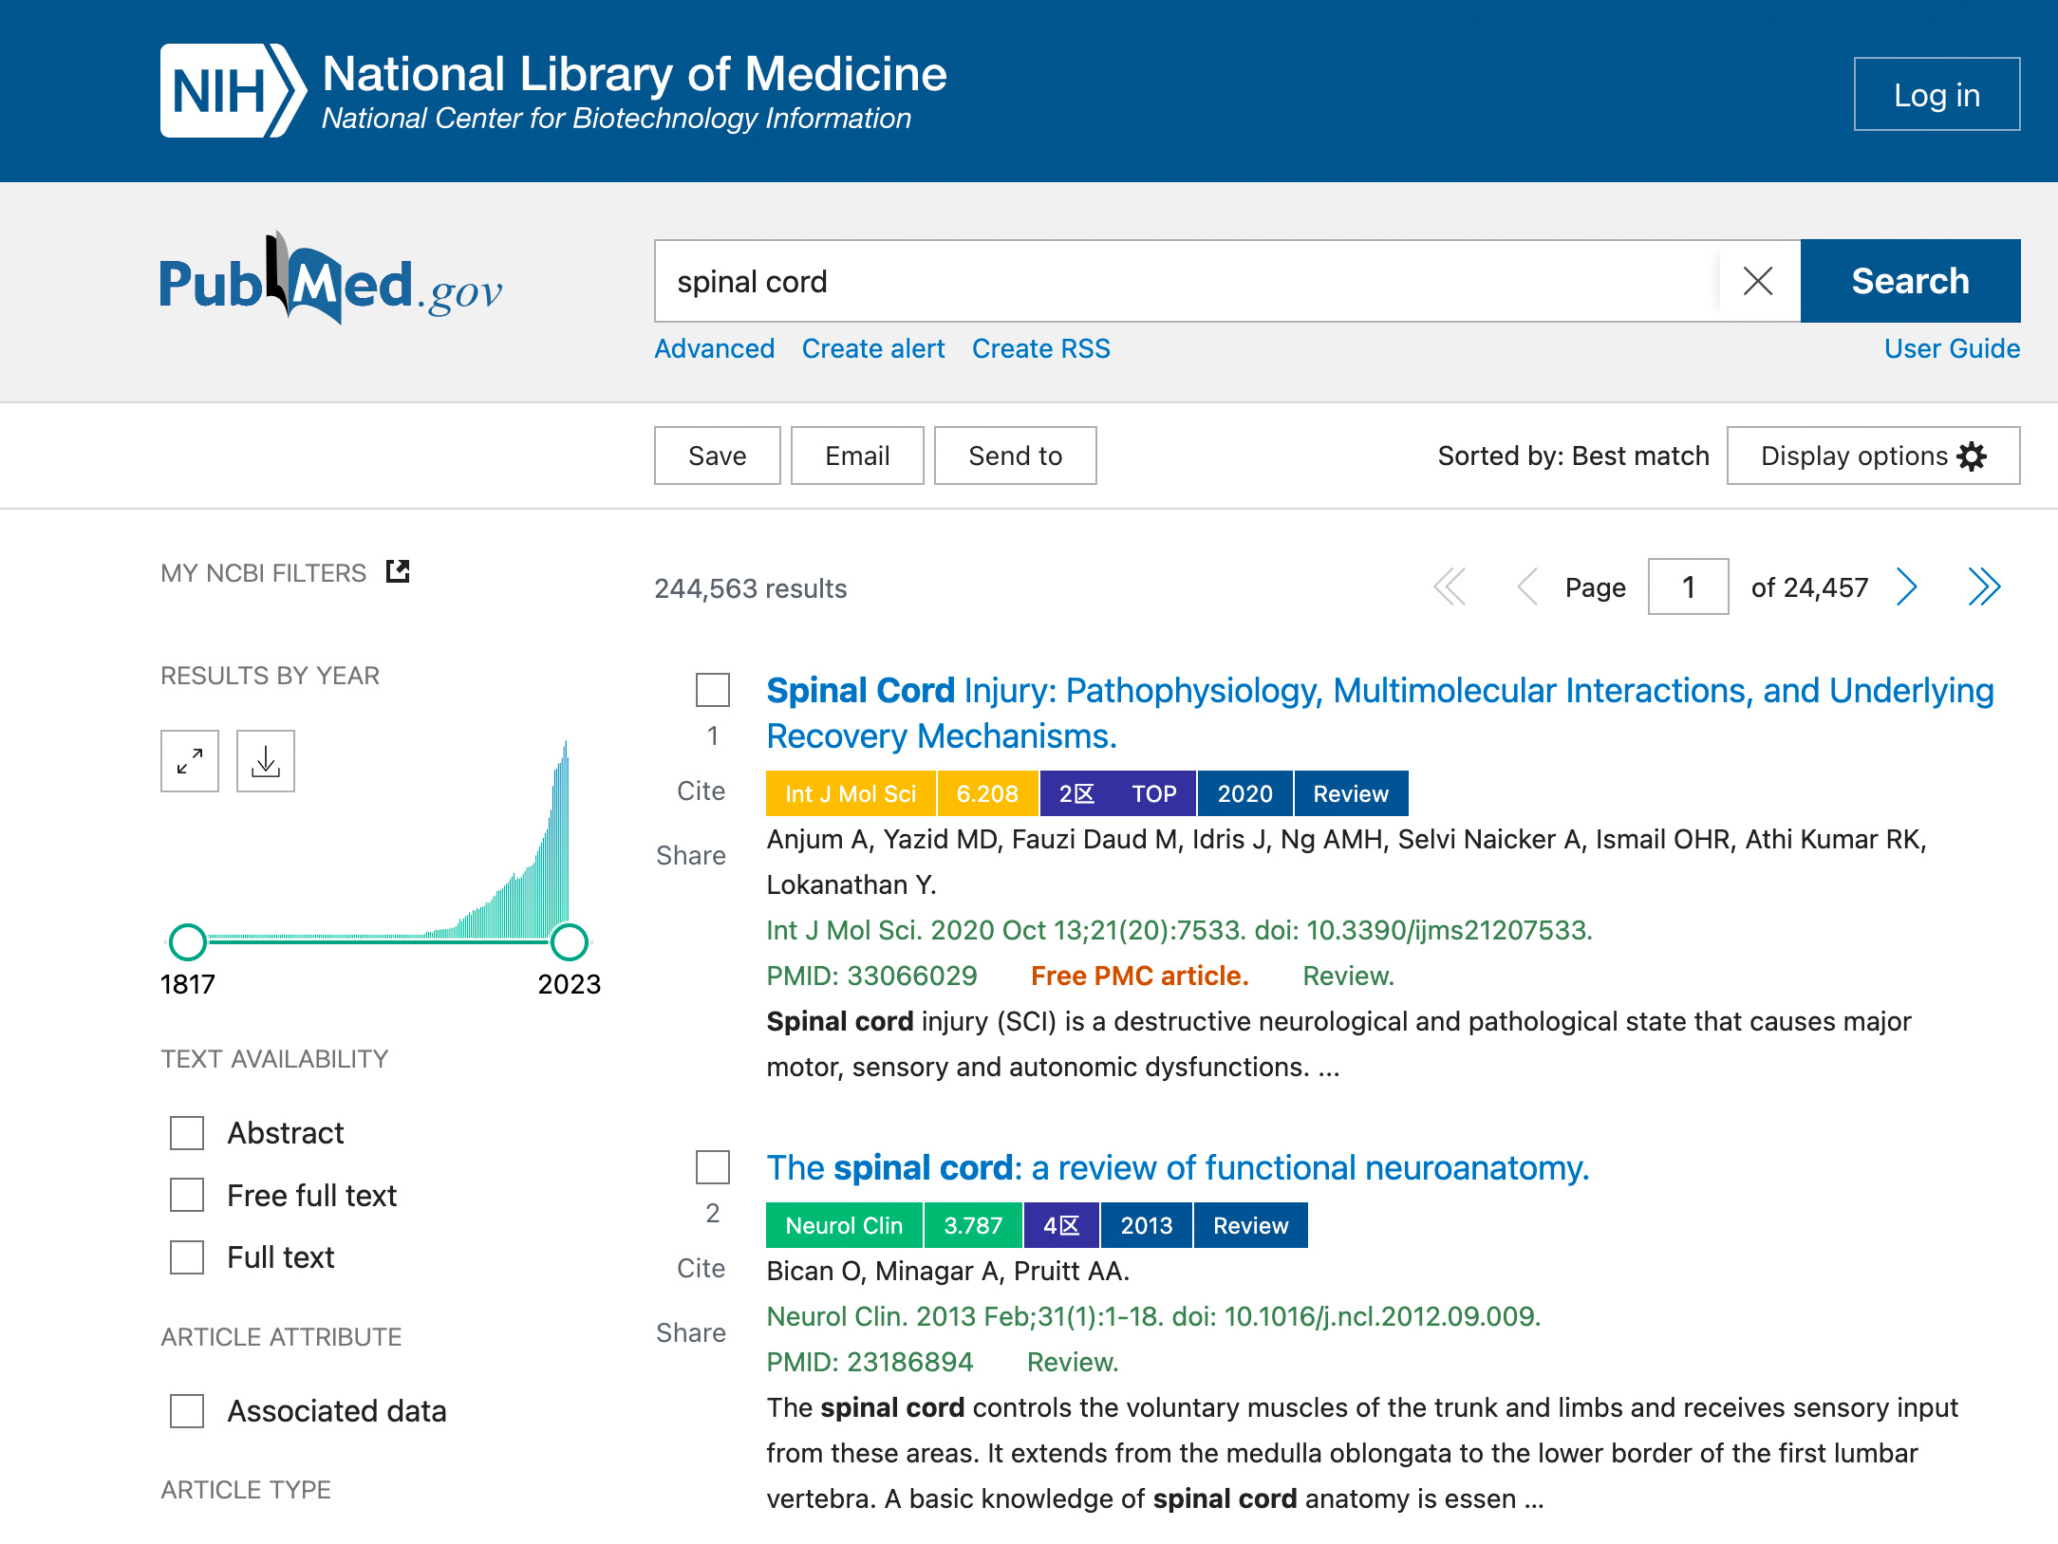Click inside the page number input
The width and height of the screenshot is (2058, 1544).
coord(1688,587)
